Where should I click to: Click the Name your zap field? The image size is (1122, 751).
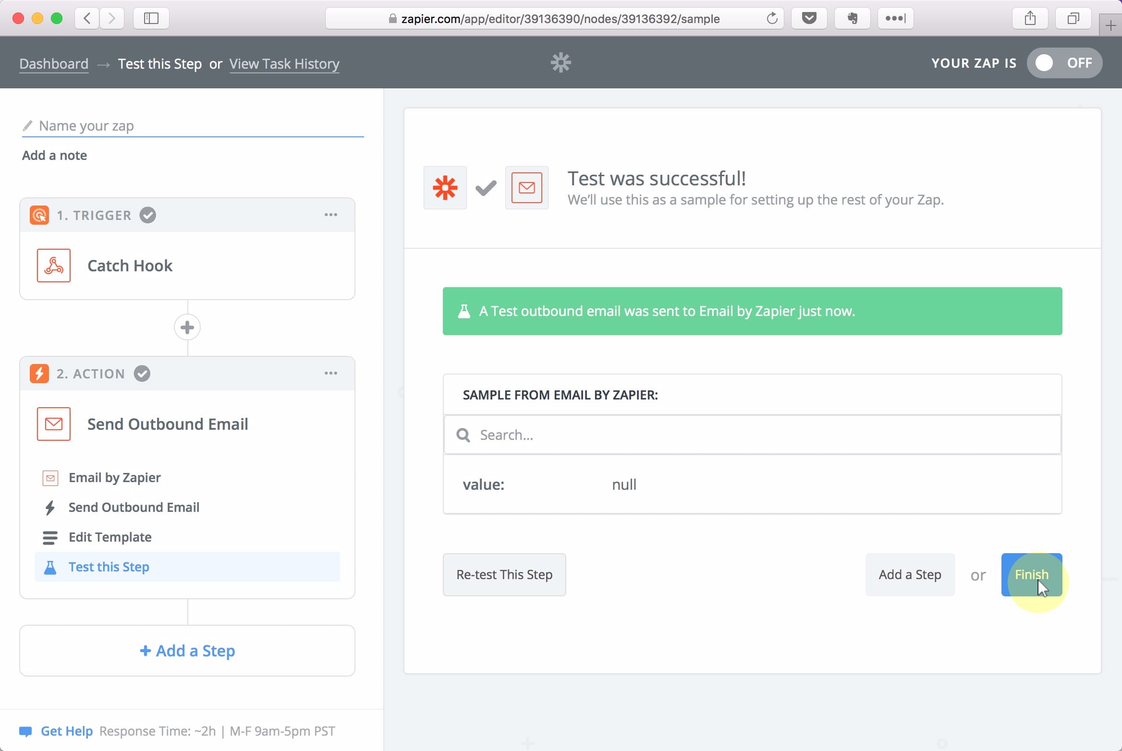point(193,126)
